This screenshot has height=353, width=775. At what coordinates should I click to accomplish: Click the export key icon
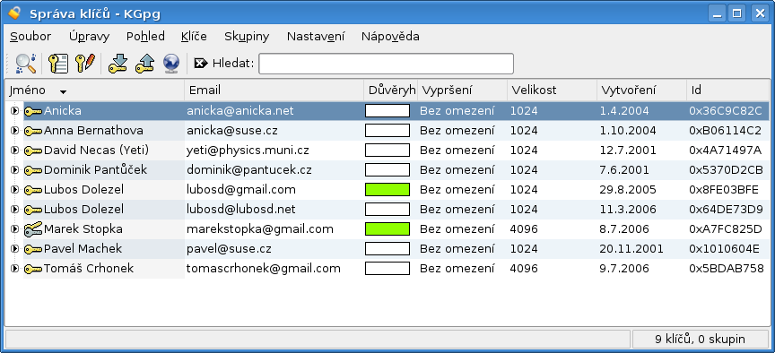coord(144,64)
